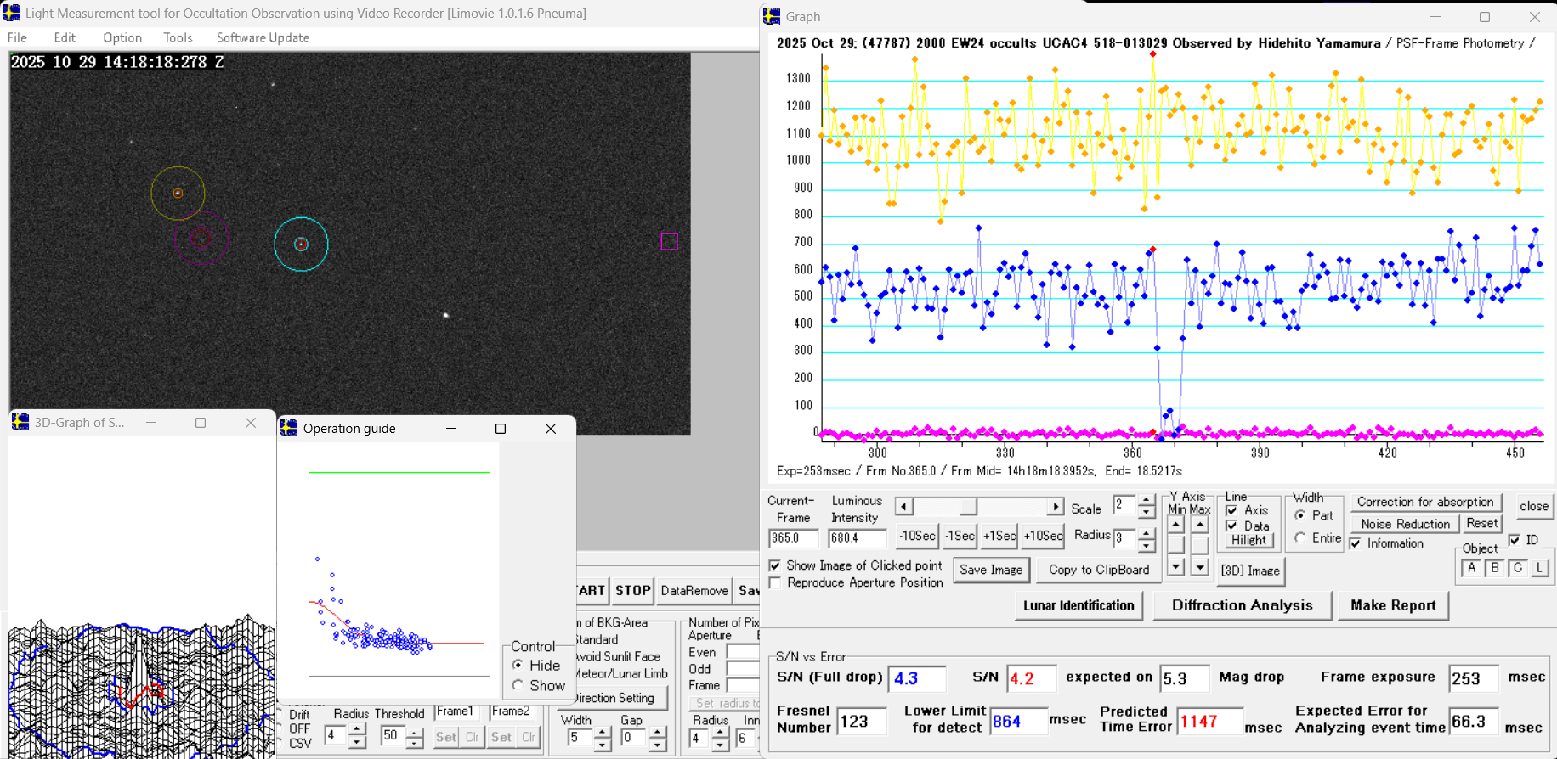The image size is (1557, 759).
Task: Increase the Scale value with up spinner
Action: [1147, 501]
